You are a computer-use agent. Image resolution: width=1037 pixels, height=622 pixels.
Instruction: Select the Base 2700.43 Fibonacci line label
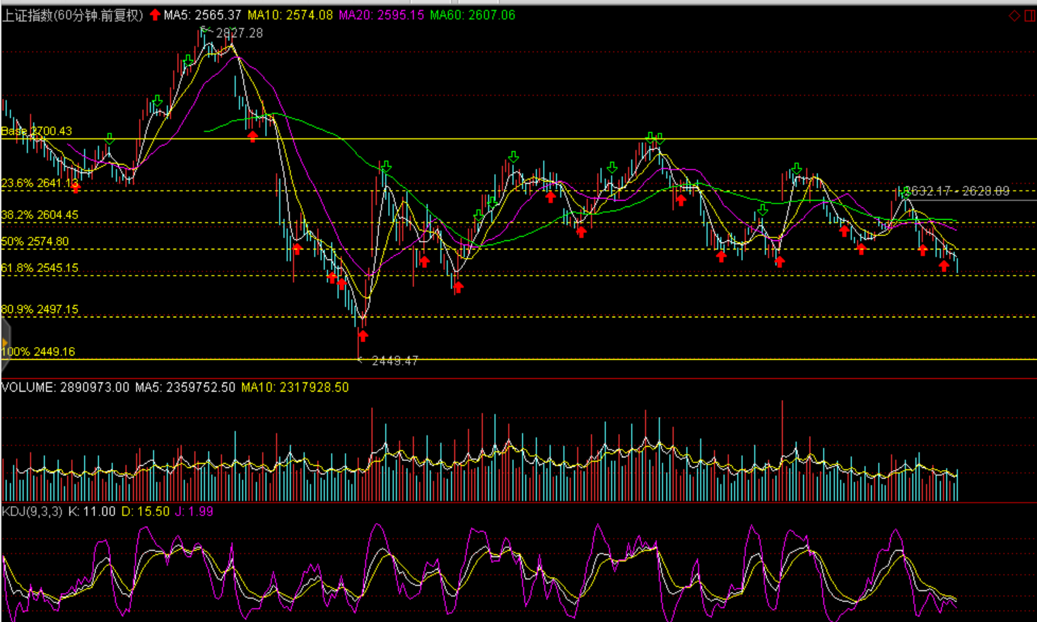point(37,131)
